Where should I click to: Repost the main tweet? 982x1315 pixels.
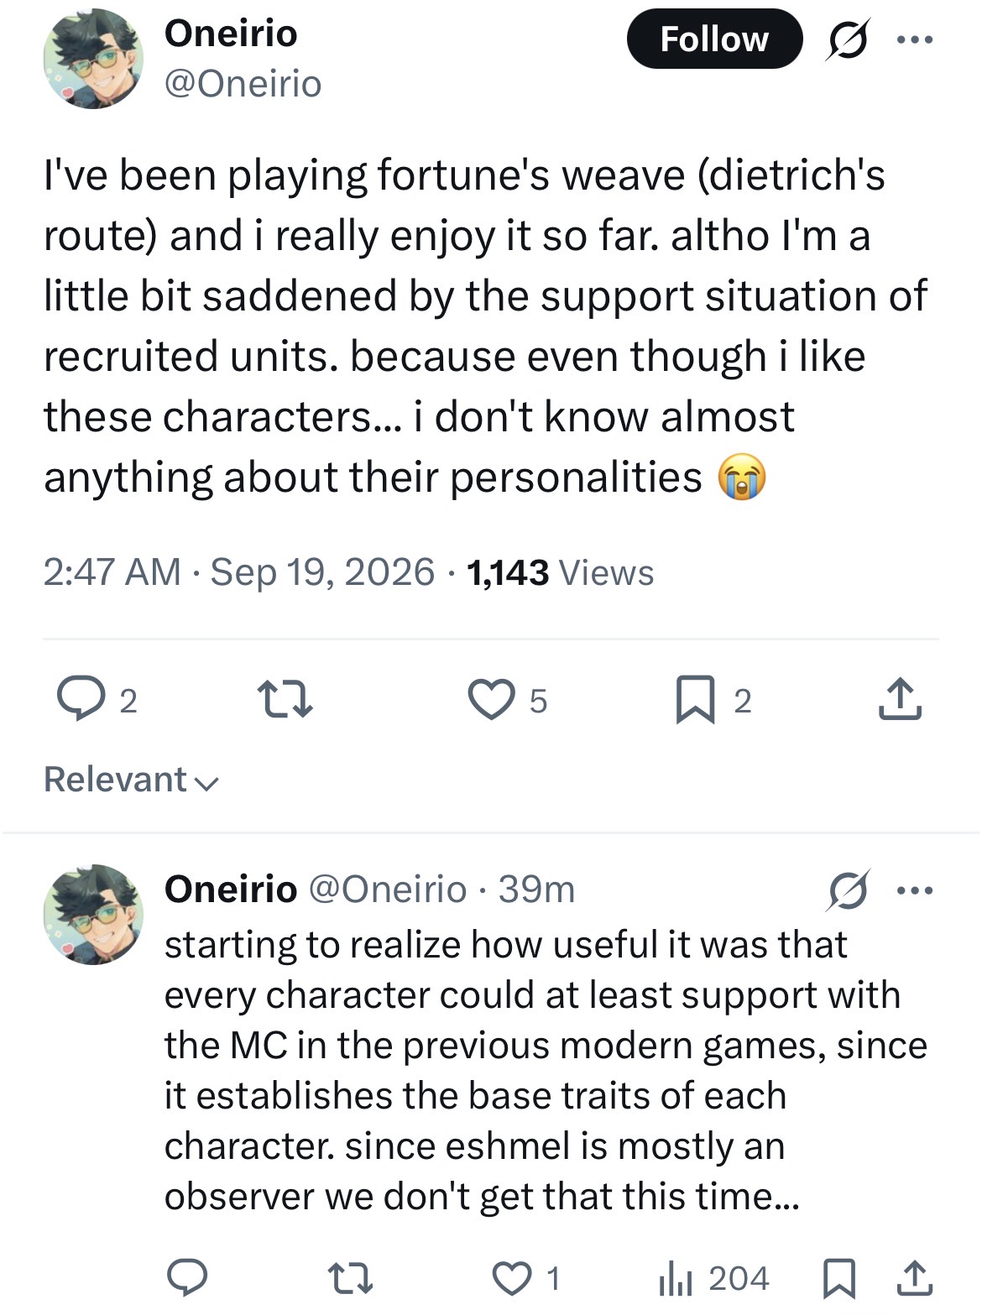point(285,700)
